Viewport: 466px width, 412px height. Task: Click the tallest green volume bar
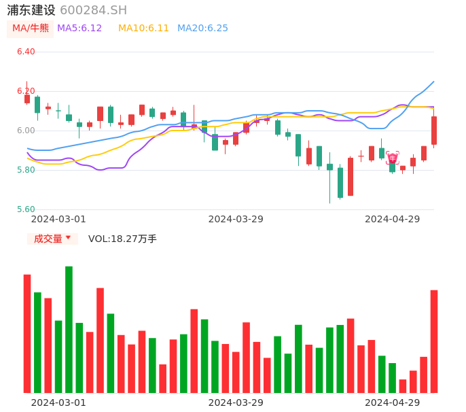click(69, 329)
